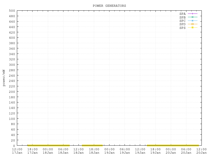
Task: Click the SPC legend asterisk marker
Action: pyautogui.click(x=192, y=21)
